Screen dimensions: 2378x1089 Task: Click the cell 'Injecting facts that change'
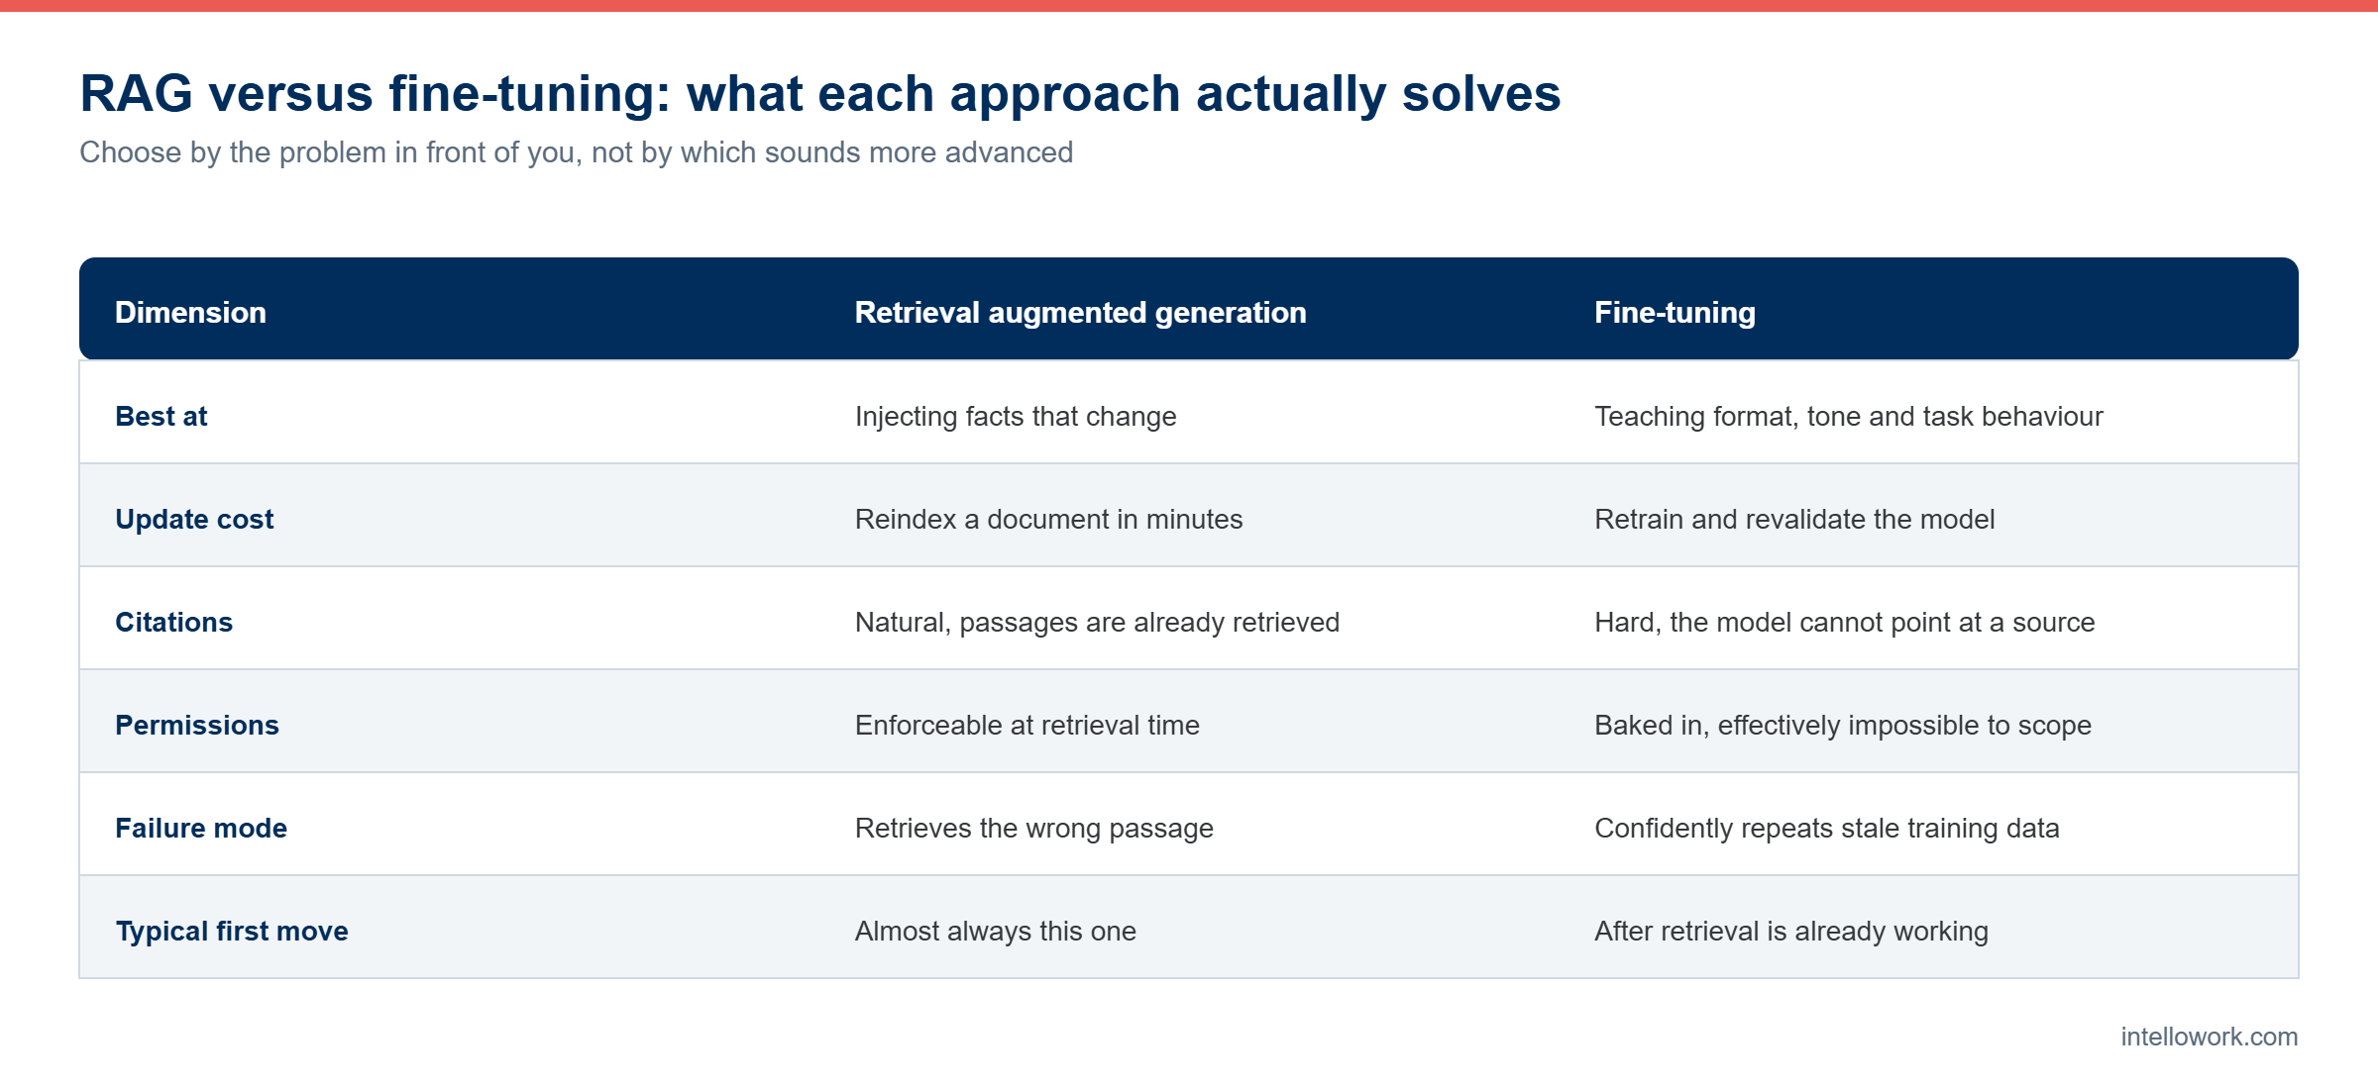1016,417
